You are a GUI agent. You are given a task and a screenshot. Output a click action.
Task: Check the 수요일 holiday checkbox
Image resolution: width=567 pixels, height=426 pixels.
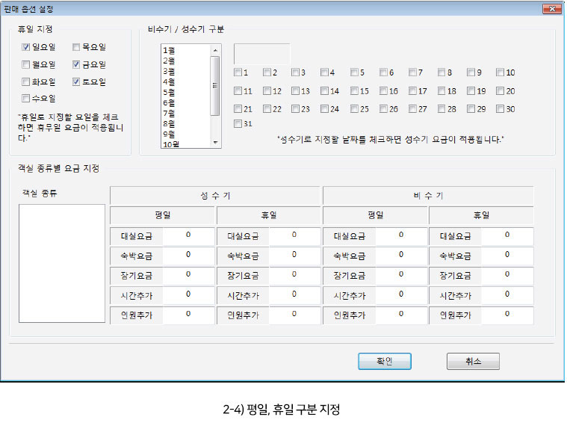pyautogui.click(x=25, y=99)
